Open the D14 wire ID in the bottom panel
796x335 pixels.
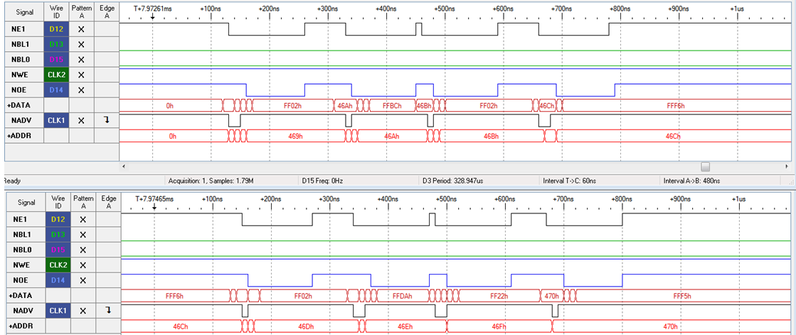coord(58,280)
